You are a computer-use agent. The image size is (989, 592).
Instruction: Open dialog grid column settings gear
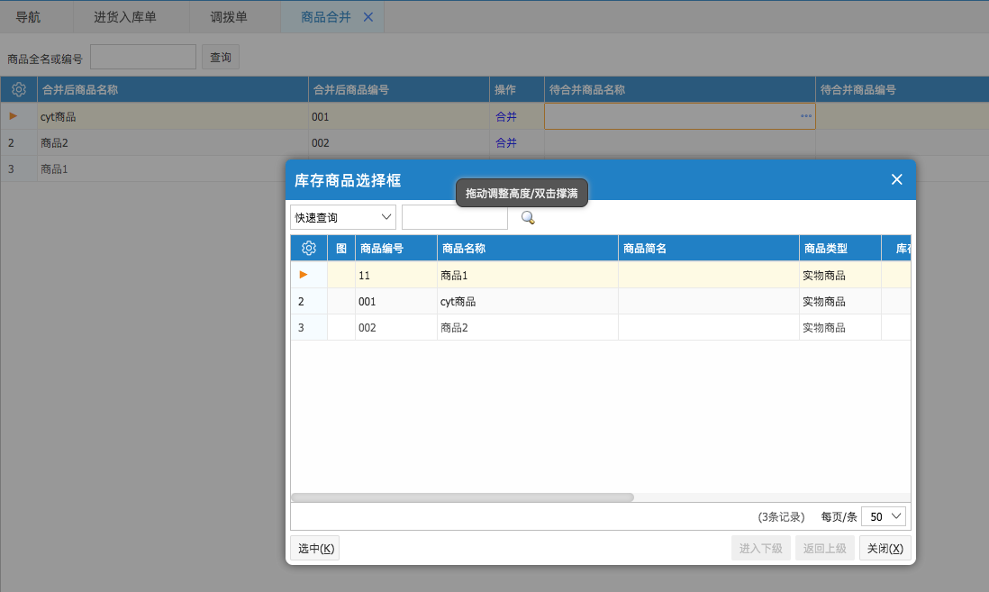(308, 249)
